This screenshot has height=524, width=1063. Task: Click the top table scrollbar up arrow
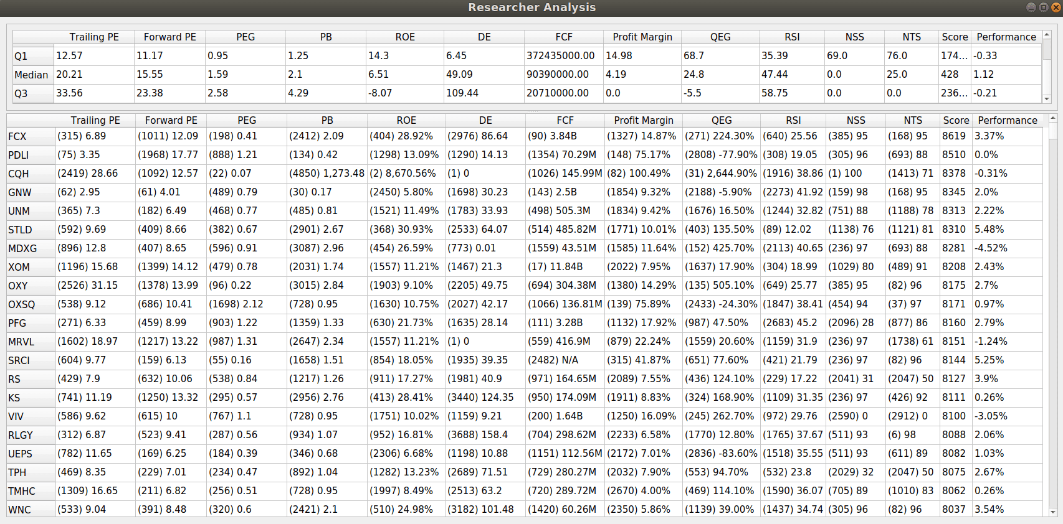coord(1047,35)
